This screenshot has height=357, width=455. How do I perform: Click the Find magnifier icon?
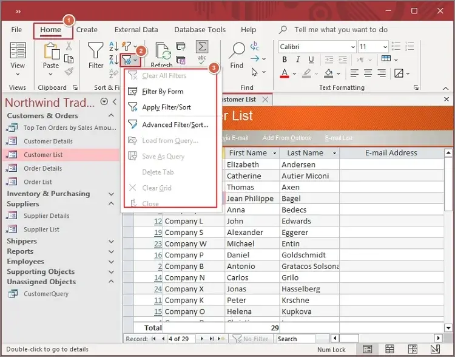(x=237, y=51)
